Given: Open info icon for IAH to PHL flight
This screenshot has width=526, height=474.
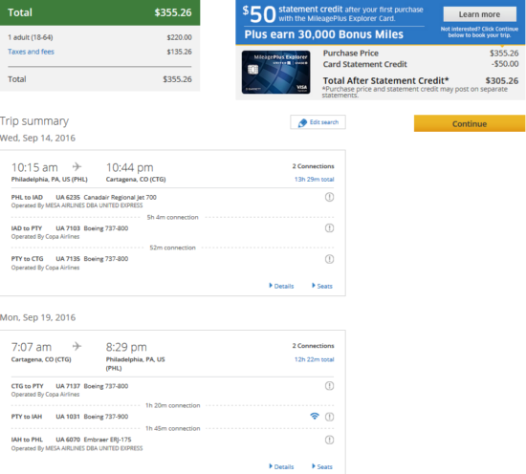Looking at the screenshot, I should [329, 440].
